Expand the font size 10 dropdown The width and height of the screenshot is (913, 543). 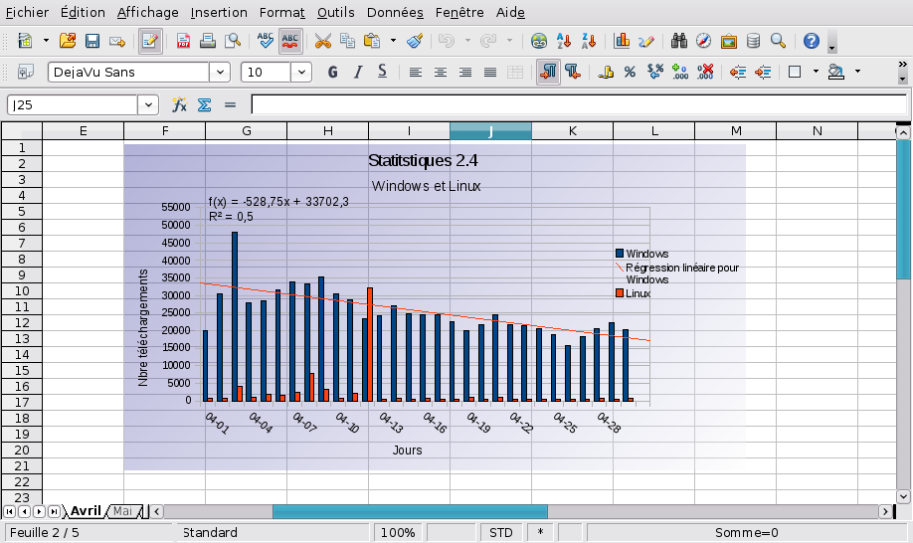[x=301, y=73]
